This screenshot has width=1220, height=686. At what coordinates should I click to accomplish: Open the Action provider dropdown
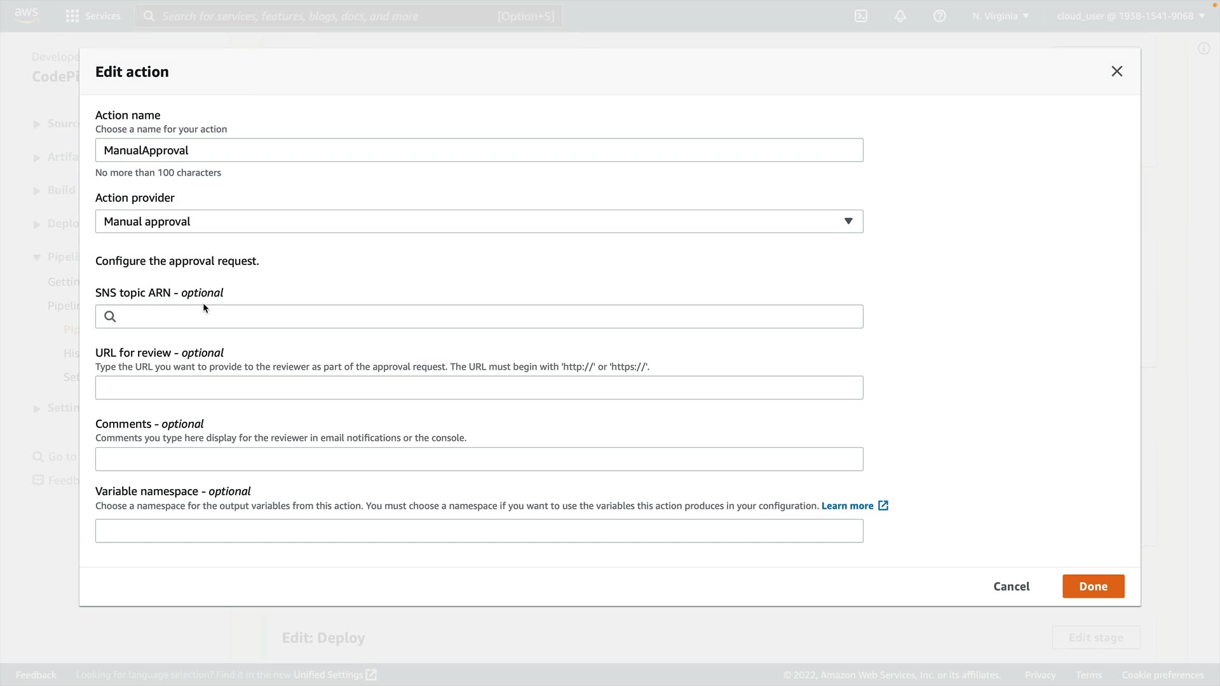(479, 221)
